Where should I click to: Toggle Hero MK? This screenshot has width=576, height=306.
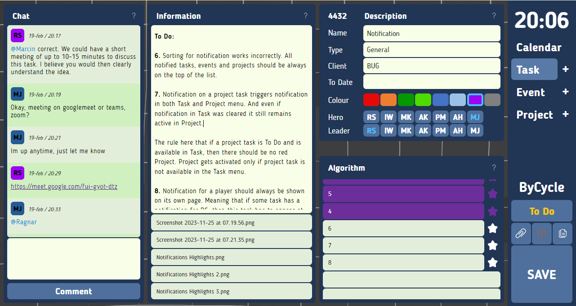click(406, 117)
